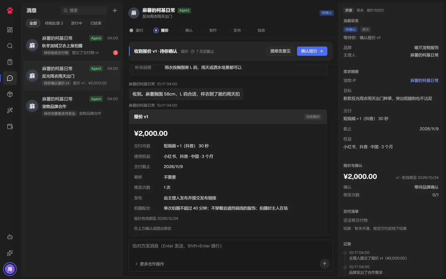Expand 更多合作操作 options
The image size is (446, 279).
tap(150, 264)
